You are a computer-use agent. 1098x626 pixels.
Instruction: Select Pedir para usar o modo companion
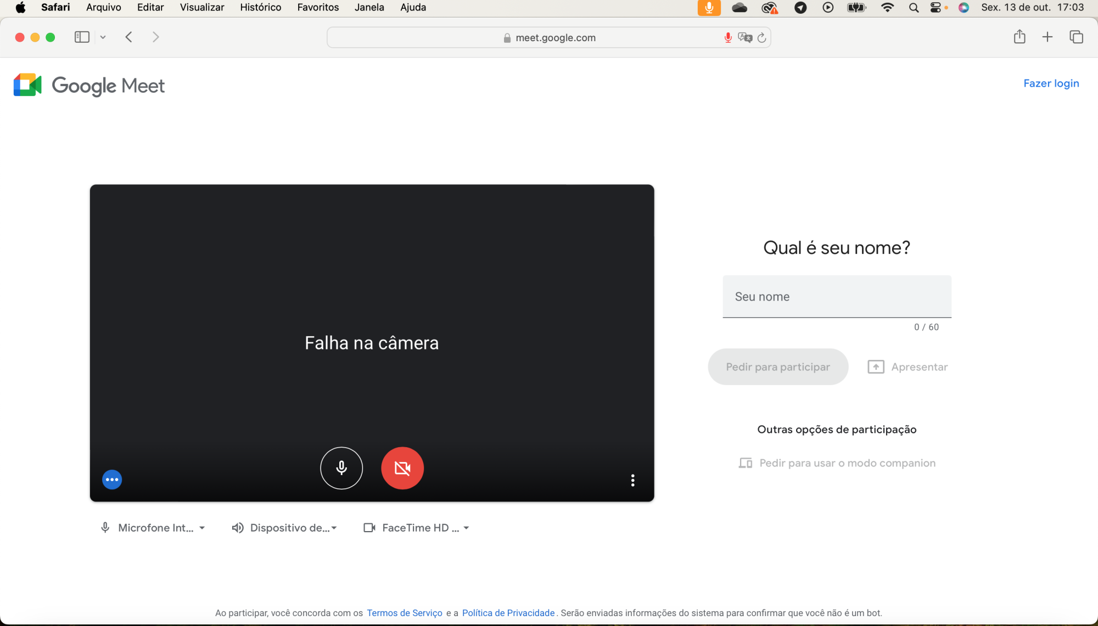pyautogui.click(x=837, y=463)
